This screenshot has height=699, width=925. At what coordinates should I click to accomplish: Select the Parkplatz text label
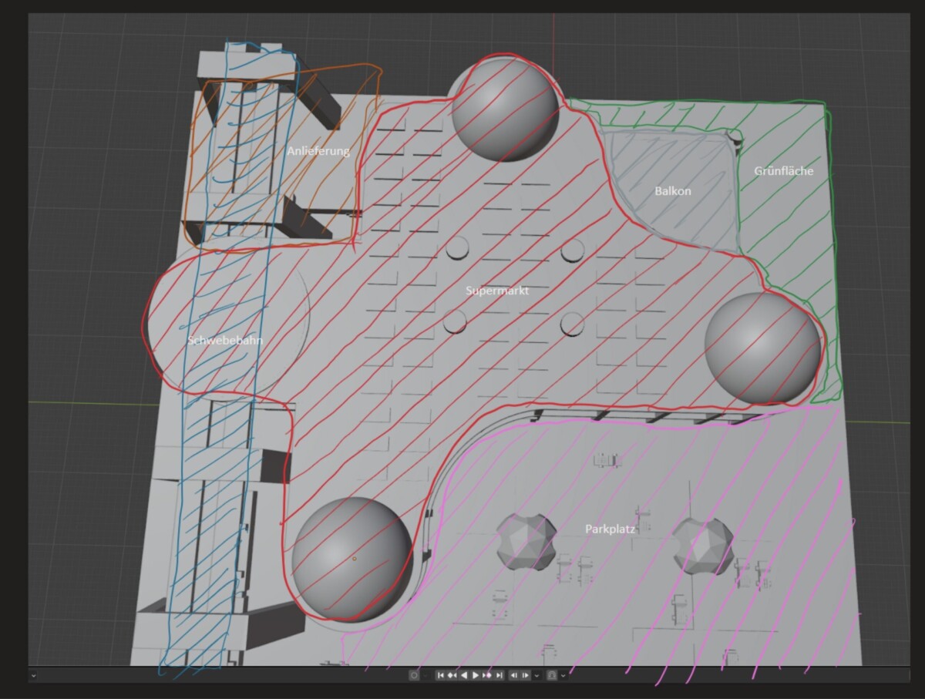(610, 529)
